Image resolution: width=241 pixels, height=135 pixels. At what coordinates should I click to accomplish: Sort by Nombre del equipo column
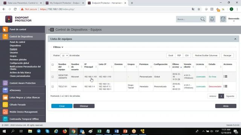(63, 67)
